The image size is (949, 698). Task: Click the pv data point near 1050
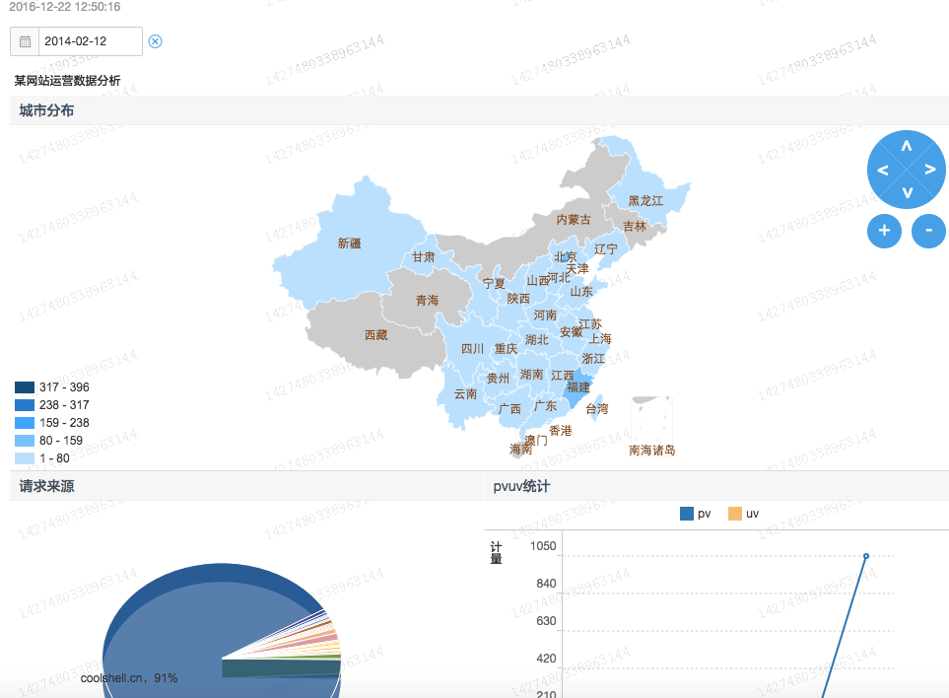click(866, 556)
